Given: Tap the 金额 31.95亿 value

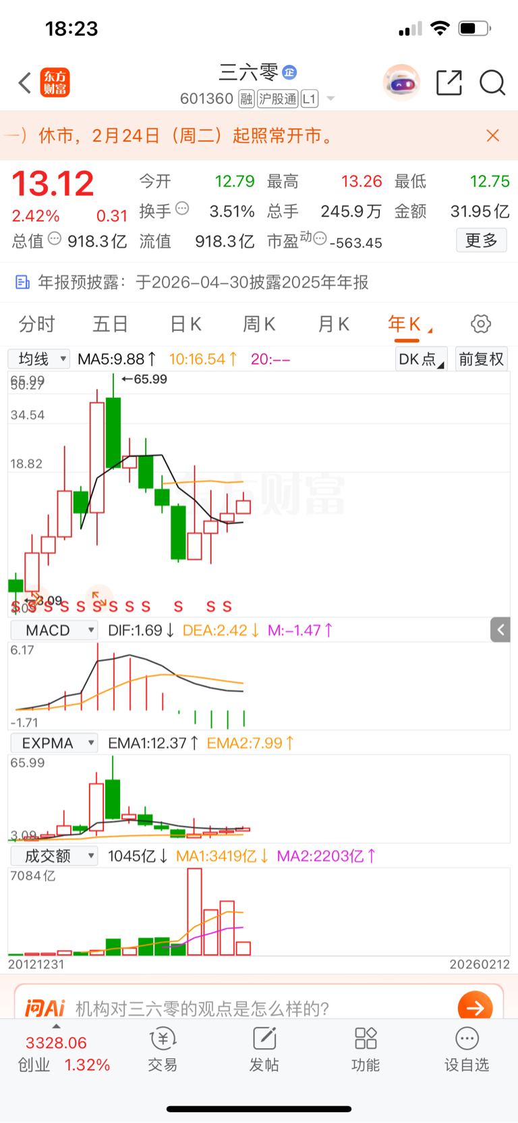Looking at the screenshot, I should 480,211.
